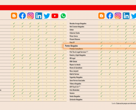Viewport: 136px width, 110px height.
Task: Click the Blogger icon in the left table header
Action: coord(14,16)
